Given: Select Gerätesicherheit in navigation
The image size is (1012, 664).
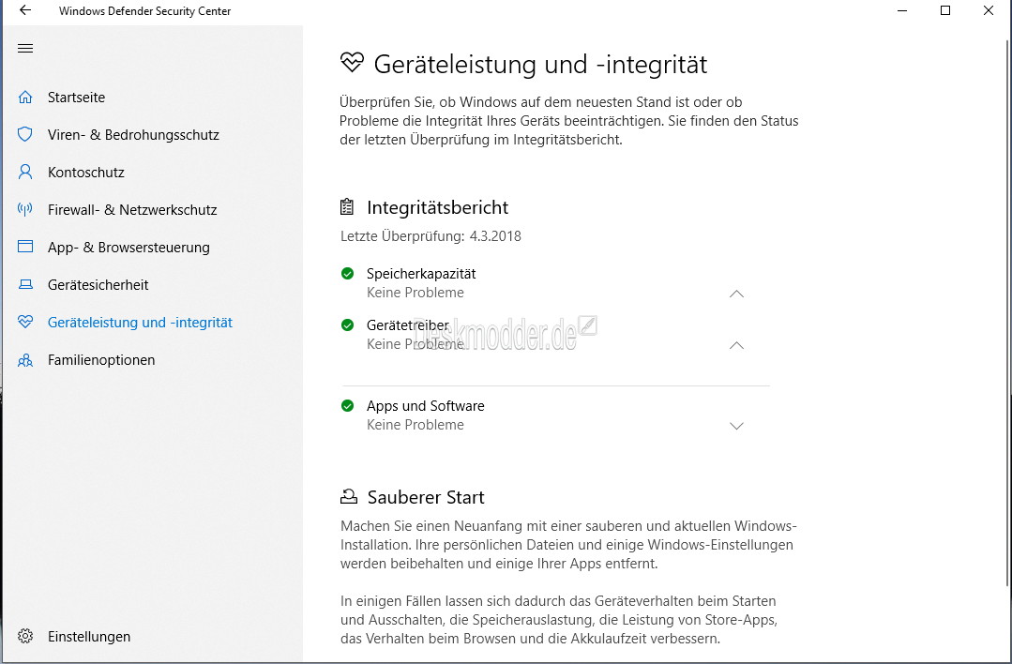Looking at the screenshot, I should coord(98,284).
